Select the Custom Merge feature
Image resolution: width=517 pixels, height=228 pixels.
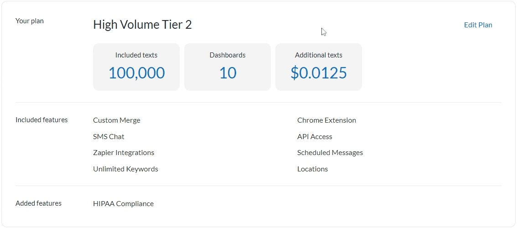(x=117, y=120)
